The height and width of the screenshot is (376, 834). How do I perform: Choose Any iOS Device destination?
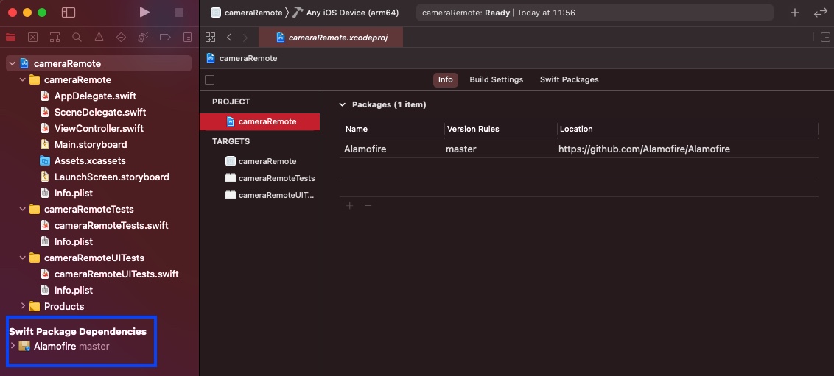pos(346,13)
